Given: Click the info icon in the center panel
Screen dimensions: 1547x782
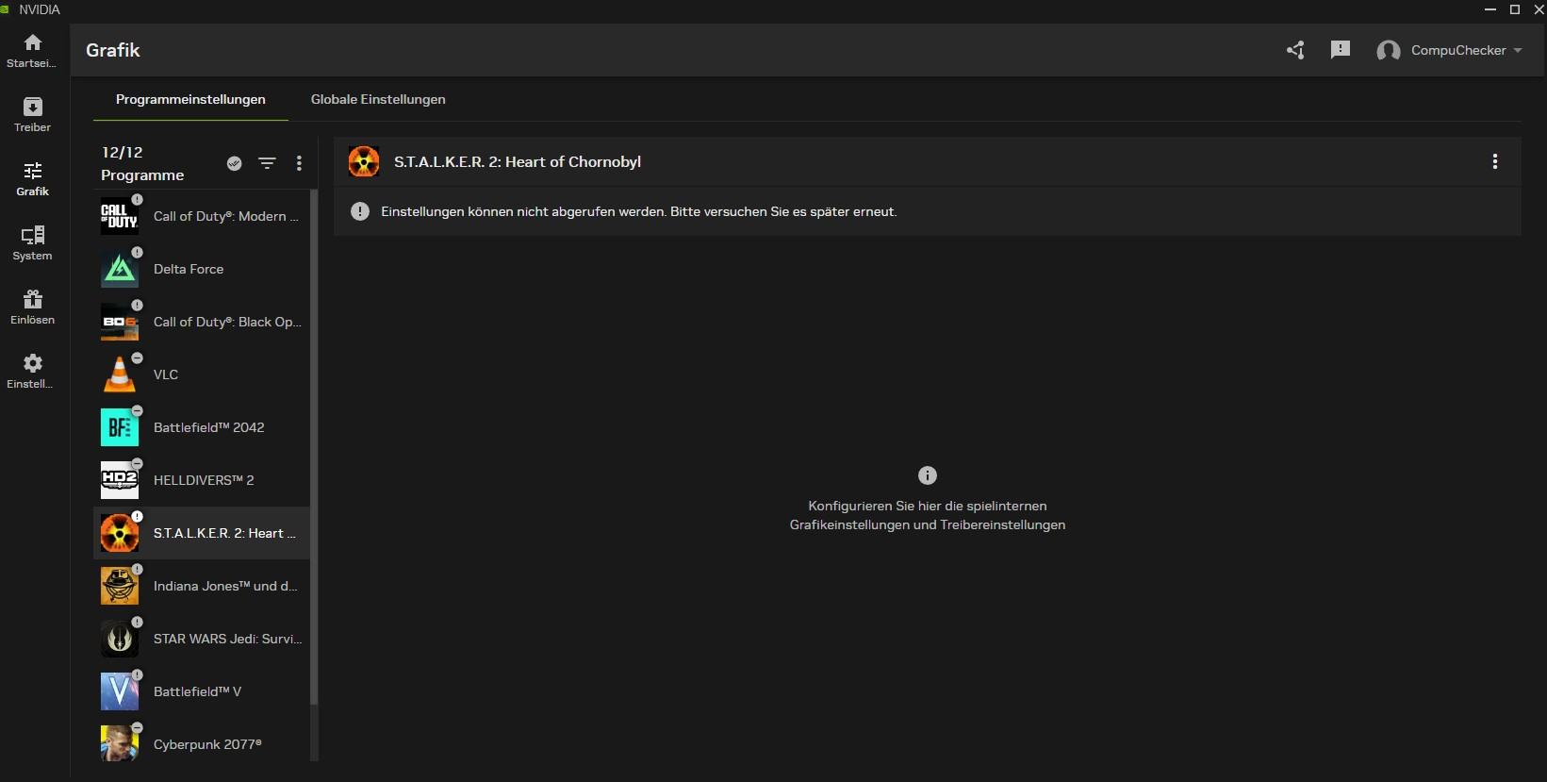Looking at the screenshot, I should click(x=928, y=475).
